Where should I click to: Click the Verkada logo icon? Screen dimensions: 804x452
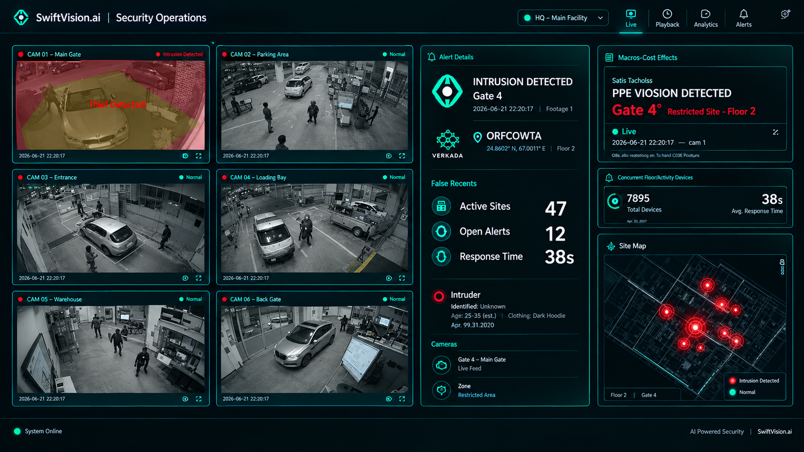coord(447,140)
